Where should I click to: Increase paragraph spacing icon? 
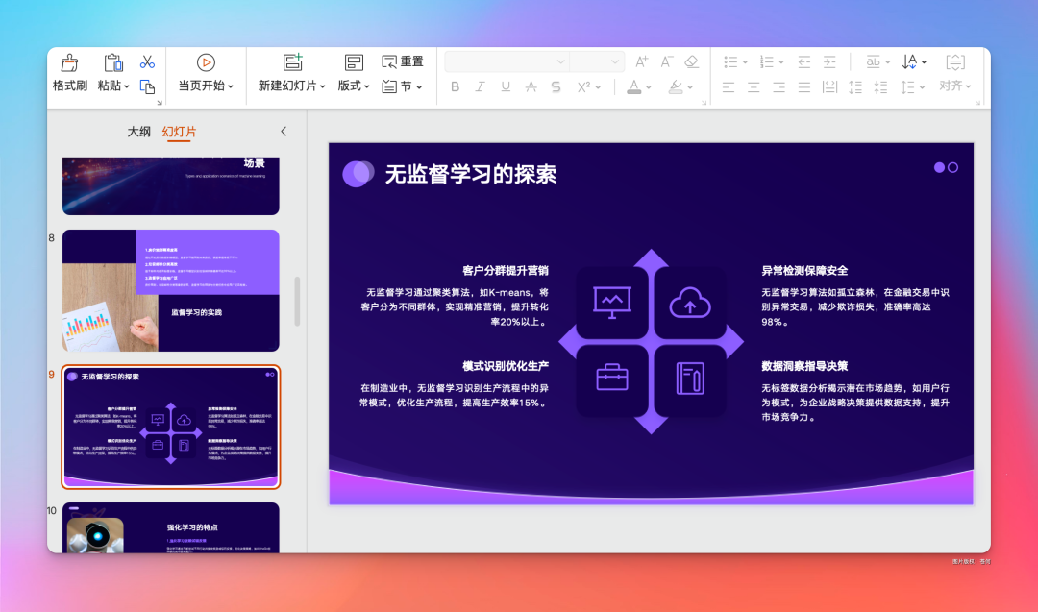(855, 87)
